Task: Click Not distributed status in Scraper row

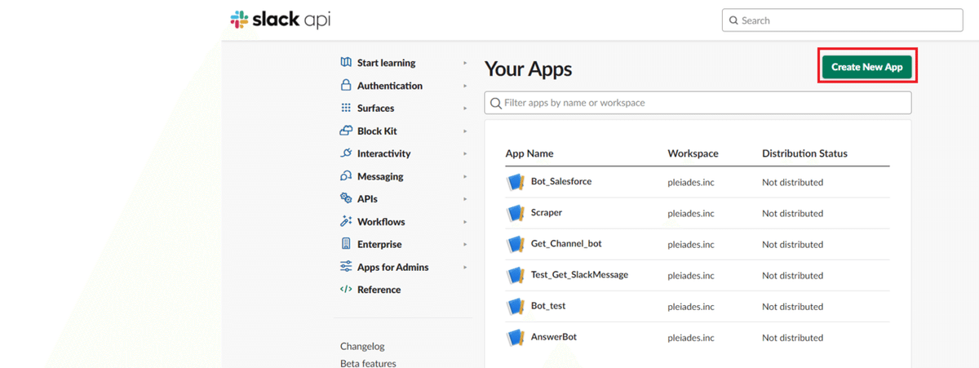Action: tap(792, 213)
